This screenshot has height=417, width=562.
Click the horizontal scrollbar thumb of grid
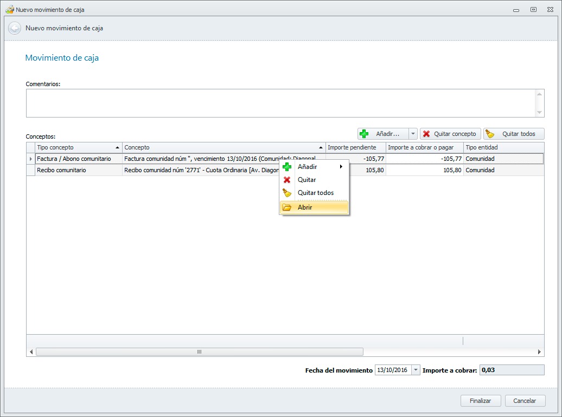200,352
